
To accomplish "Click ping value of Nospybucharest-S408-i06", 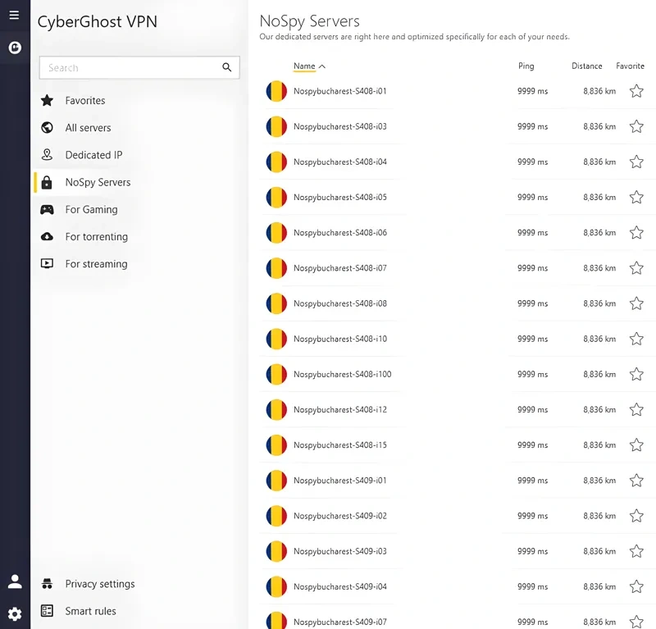I will [532, 233].
